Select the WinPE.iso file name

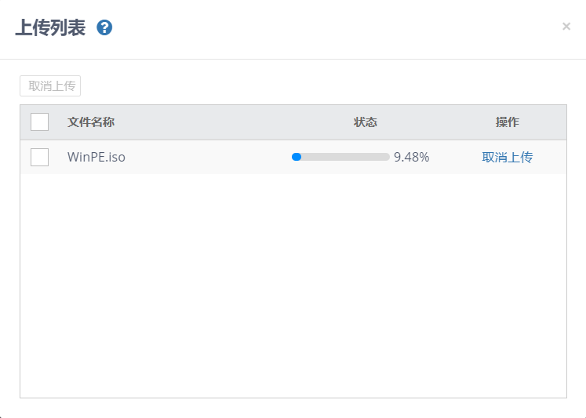(96, 157)
